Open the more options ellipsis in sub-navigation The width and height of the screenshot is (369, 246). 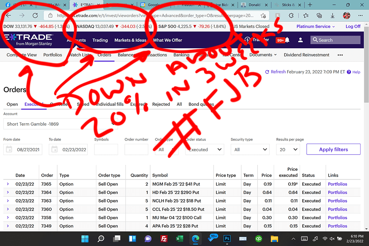(340, 55)
